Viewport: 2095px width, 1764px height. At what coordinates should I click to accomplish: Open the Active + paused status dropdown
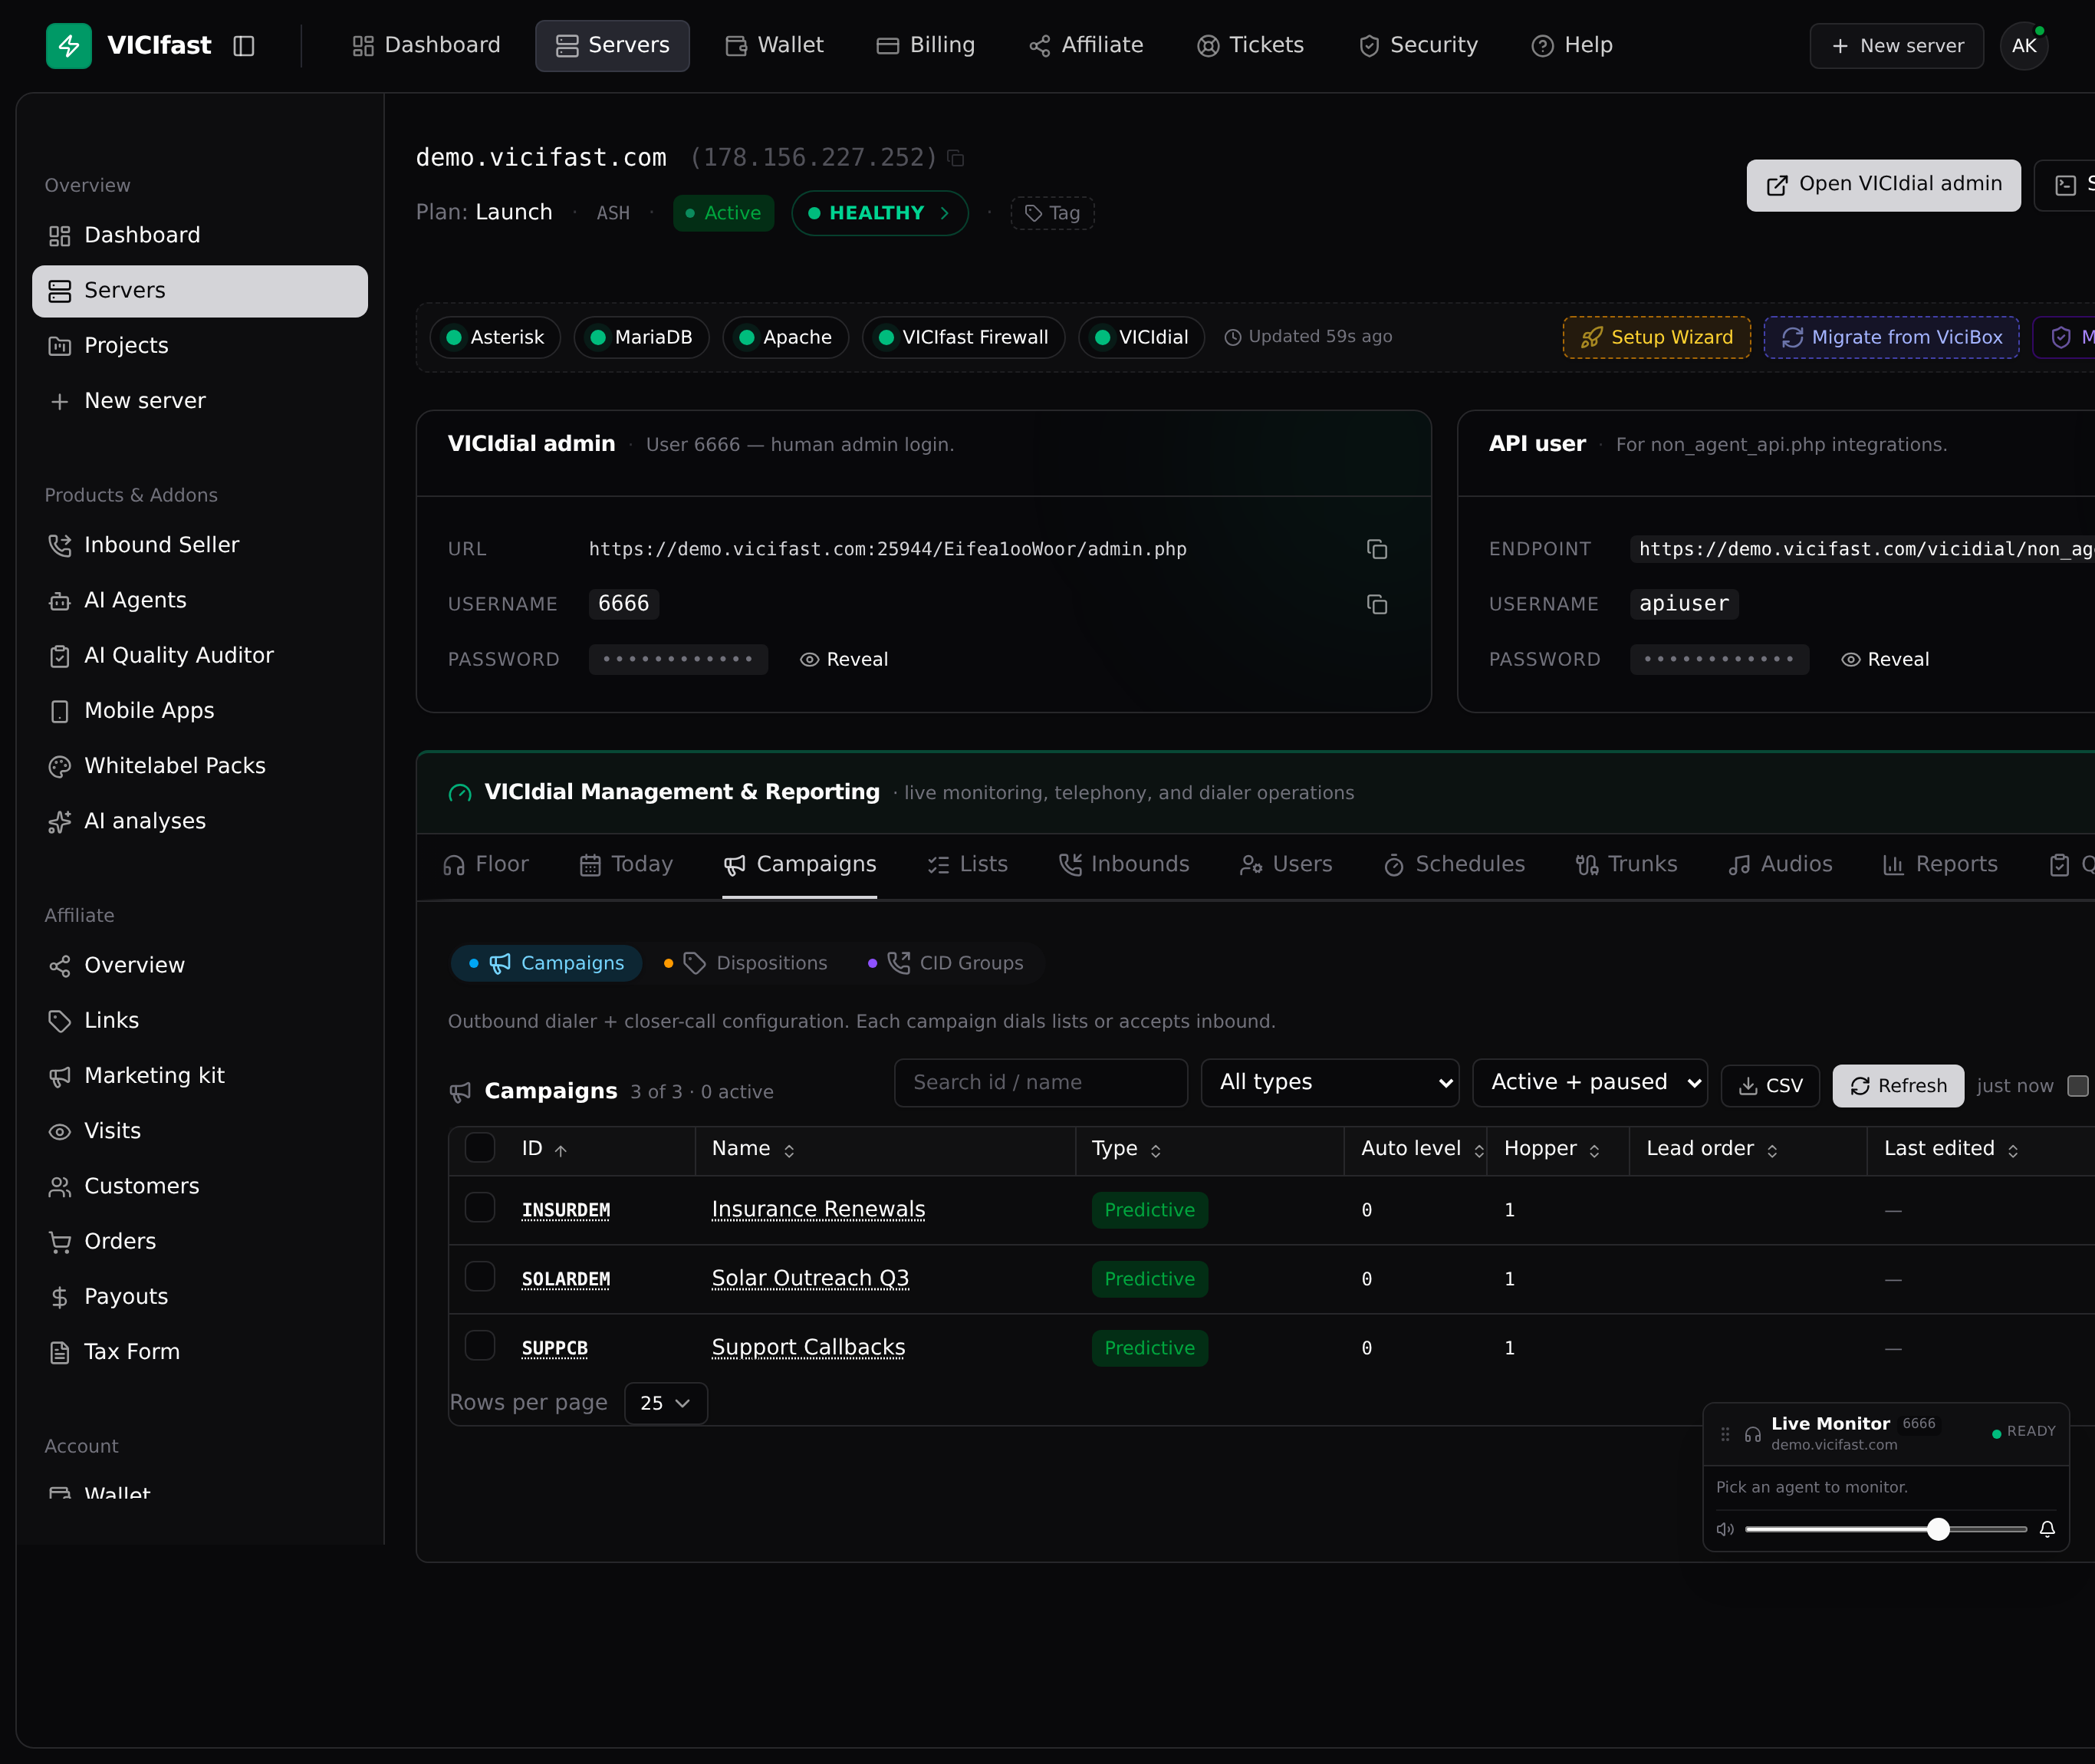(x=1589, y=1082)
